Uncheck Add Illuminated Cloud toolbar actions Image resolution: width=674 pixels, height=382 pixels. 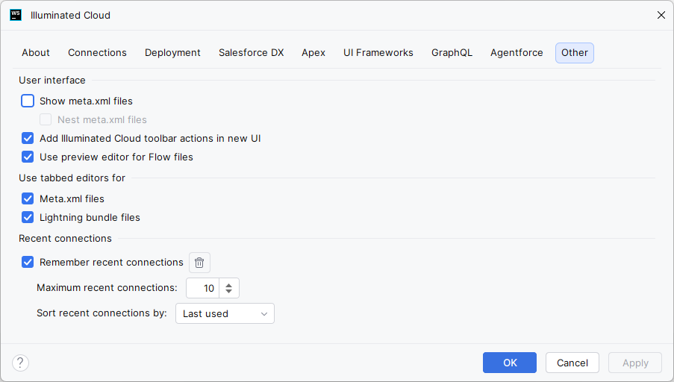pos(28,138)
